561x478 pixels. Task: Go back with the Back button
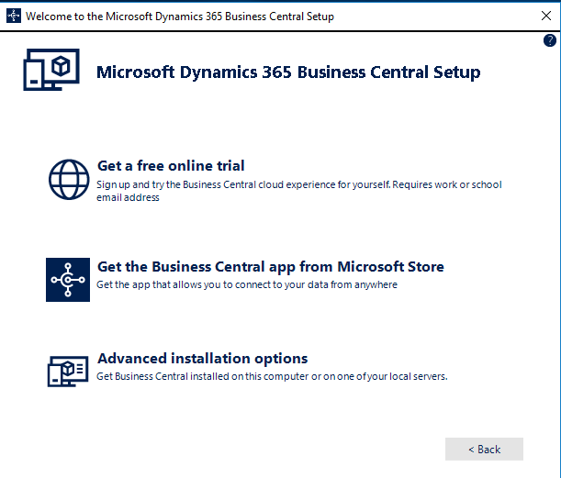click(x=484, y=449)
